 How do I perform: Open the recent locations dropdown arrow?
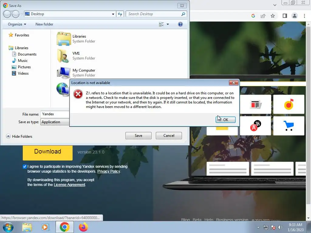22,14
